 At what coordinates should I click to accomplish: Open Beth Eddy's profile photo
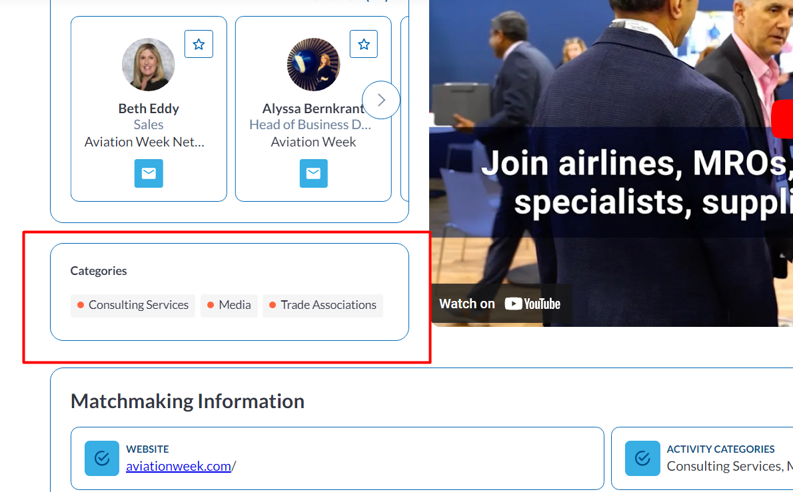149,65
